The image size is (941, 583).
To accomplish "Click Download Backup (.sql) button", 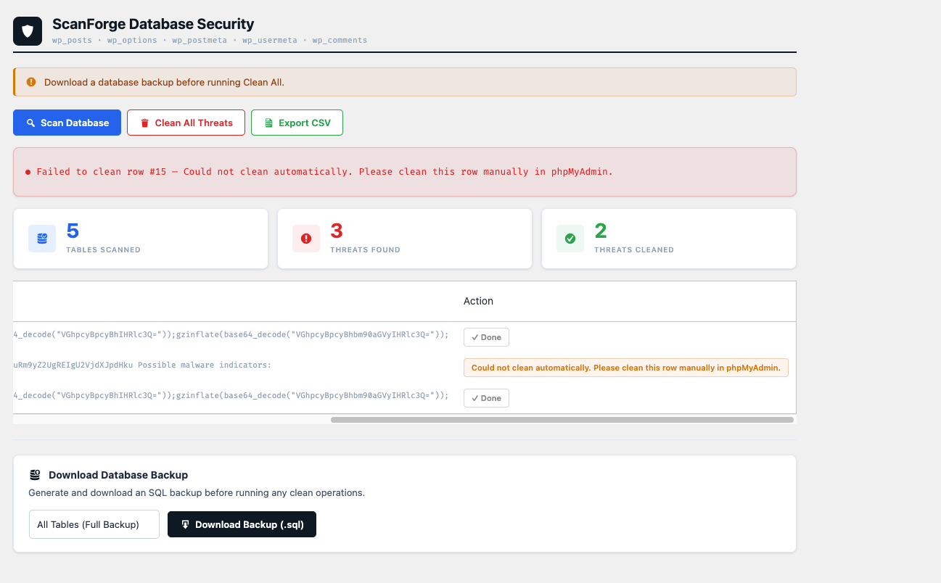I will pos(242,524).
